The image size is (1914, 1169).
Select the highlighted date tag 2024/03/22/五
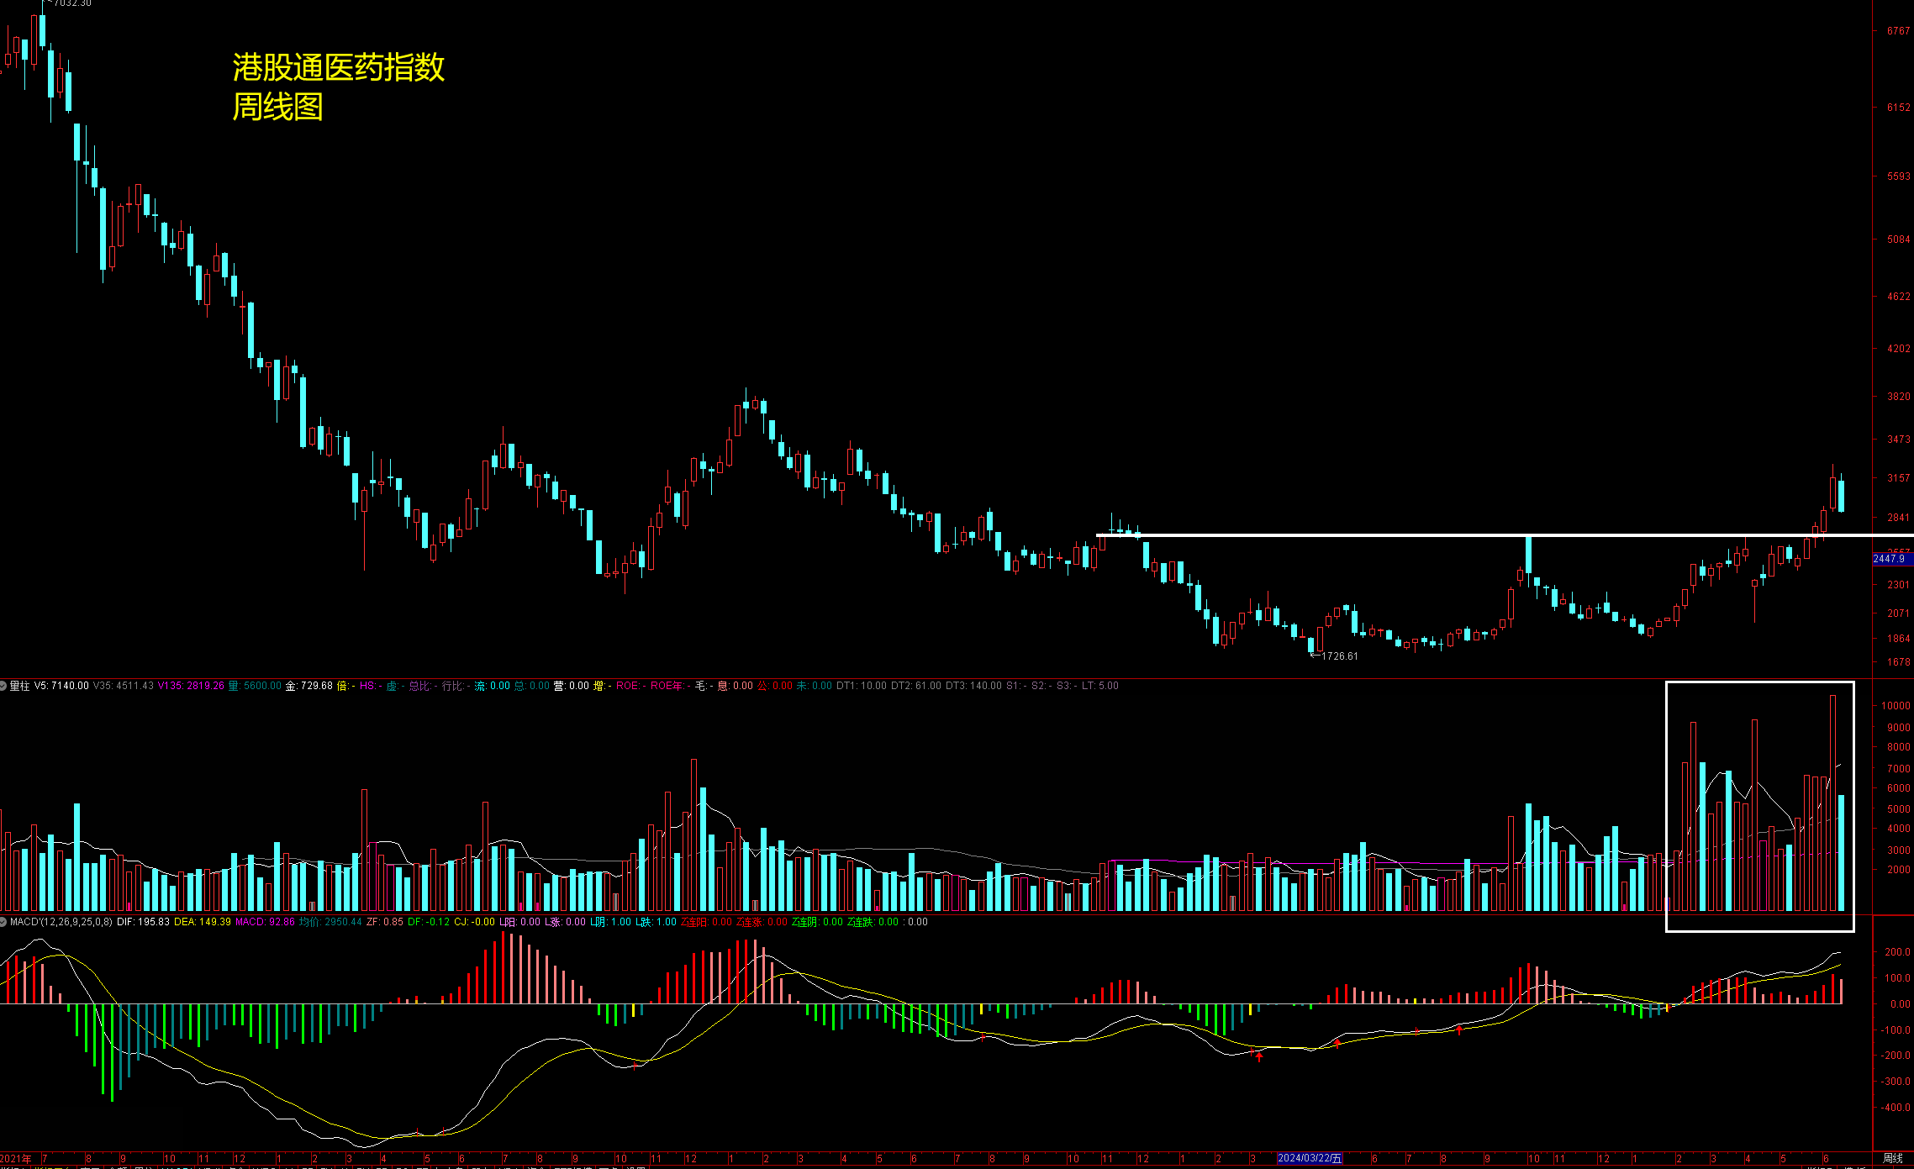pyautogui.click(x=1309, y=1158)
